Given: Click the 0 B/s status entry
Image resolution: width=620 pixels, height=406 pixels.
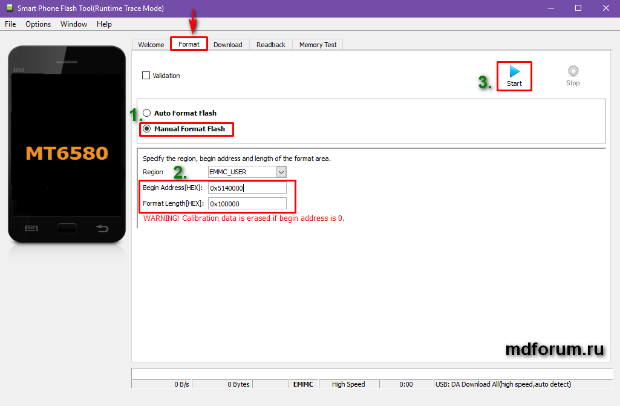Looking at the screenshot, I should click(162, 384).
